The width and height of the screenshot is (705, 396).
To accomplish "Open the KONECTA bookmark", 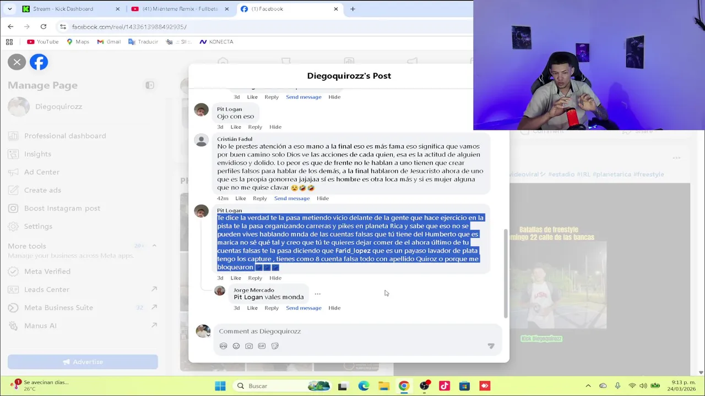I will (x=216, y=42).
